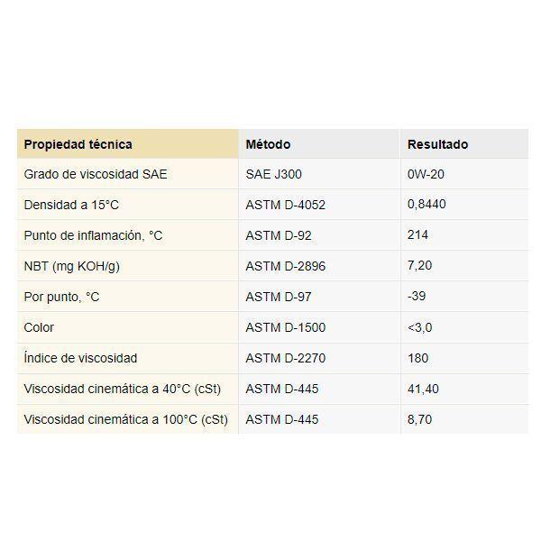Click the 'ASTM D-92' method cell
The height and width of the screenshot is (541, 541).
(x=319, y=235)
